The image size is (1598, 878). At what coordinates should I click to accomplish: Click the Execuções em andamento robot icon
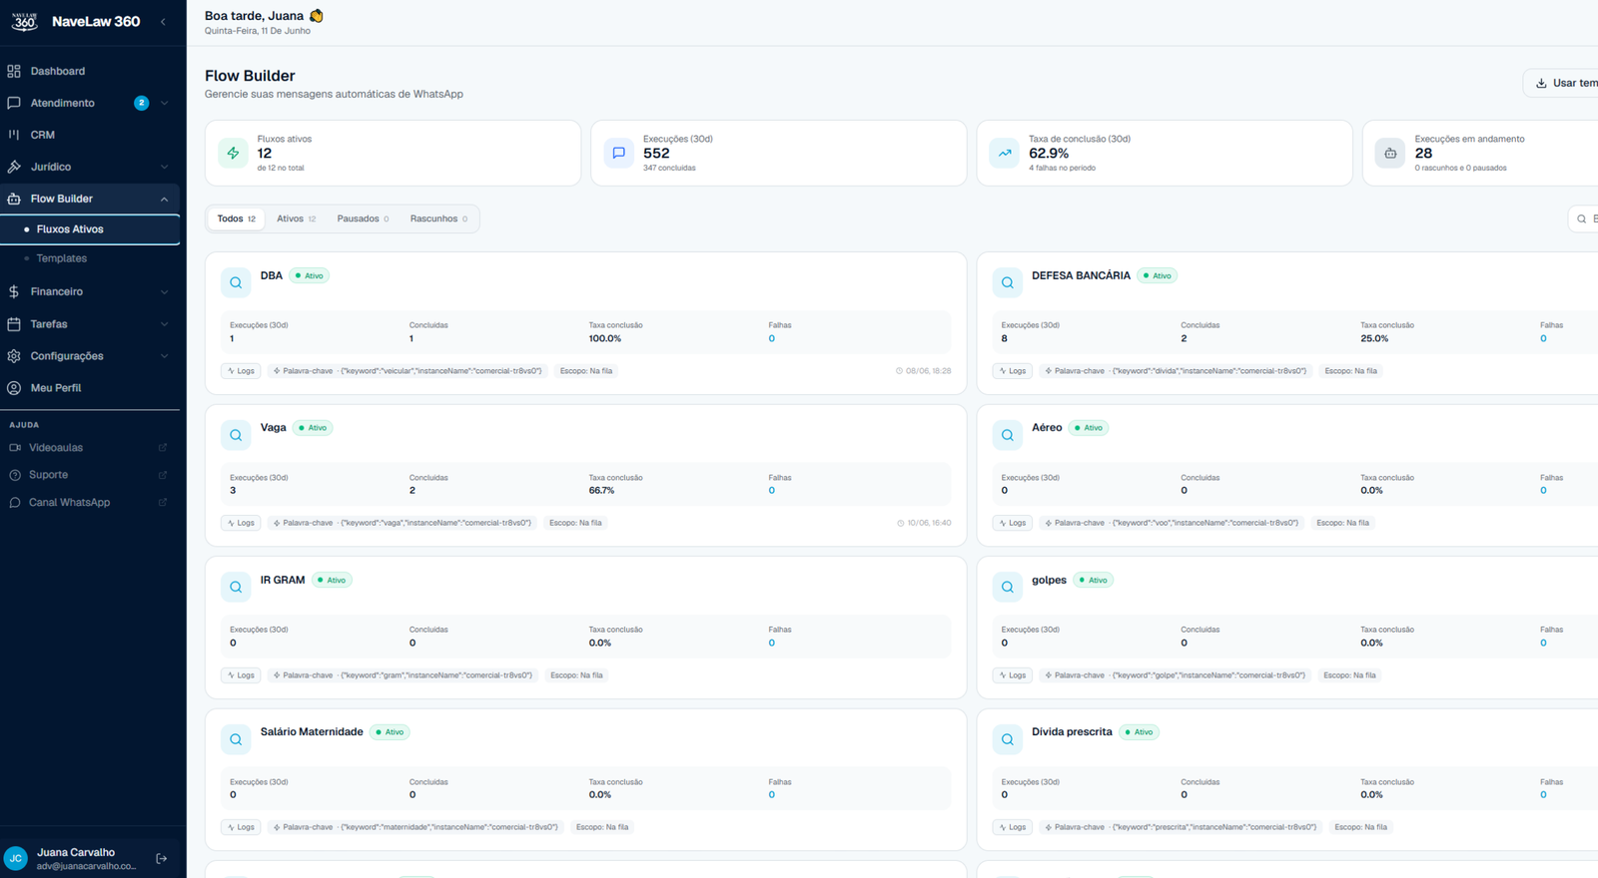point(1390,153)
